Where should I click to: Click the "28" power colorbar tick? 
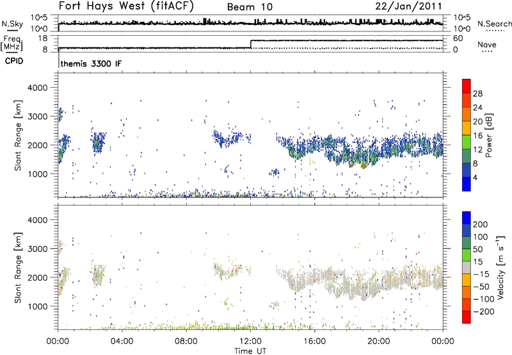pyautogui.click(x=477, y=94)
